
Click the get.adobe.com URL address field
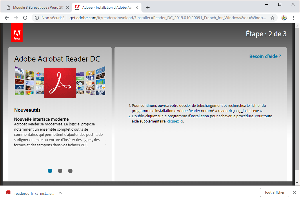(168, 18)
